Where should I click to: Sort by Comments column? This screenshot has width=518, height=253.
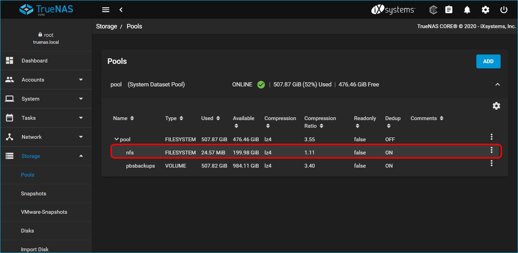click(427, 118)
